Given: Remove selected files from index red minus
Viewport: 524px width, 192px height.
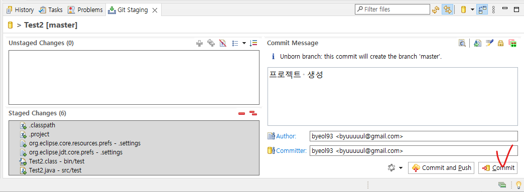Looking at the screenshot, I should point(241,113).
